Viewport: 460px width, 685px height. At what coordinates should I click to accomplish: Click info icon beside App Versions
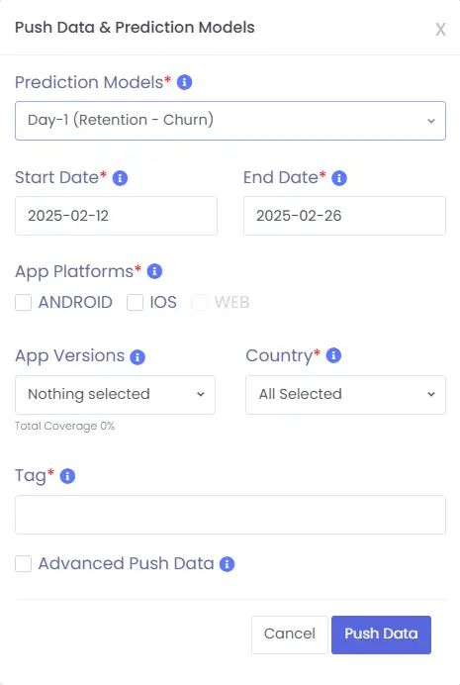click(x=138, y=357)
